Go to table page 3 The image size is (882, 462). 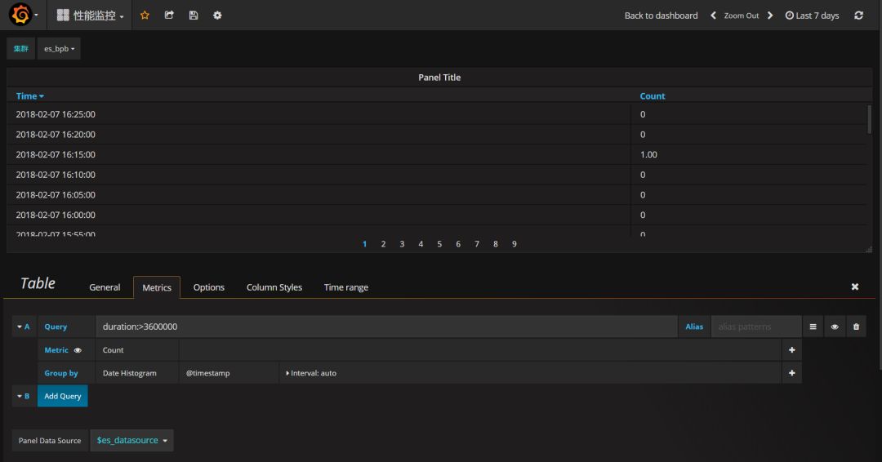402,244
